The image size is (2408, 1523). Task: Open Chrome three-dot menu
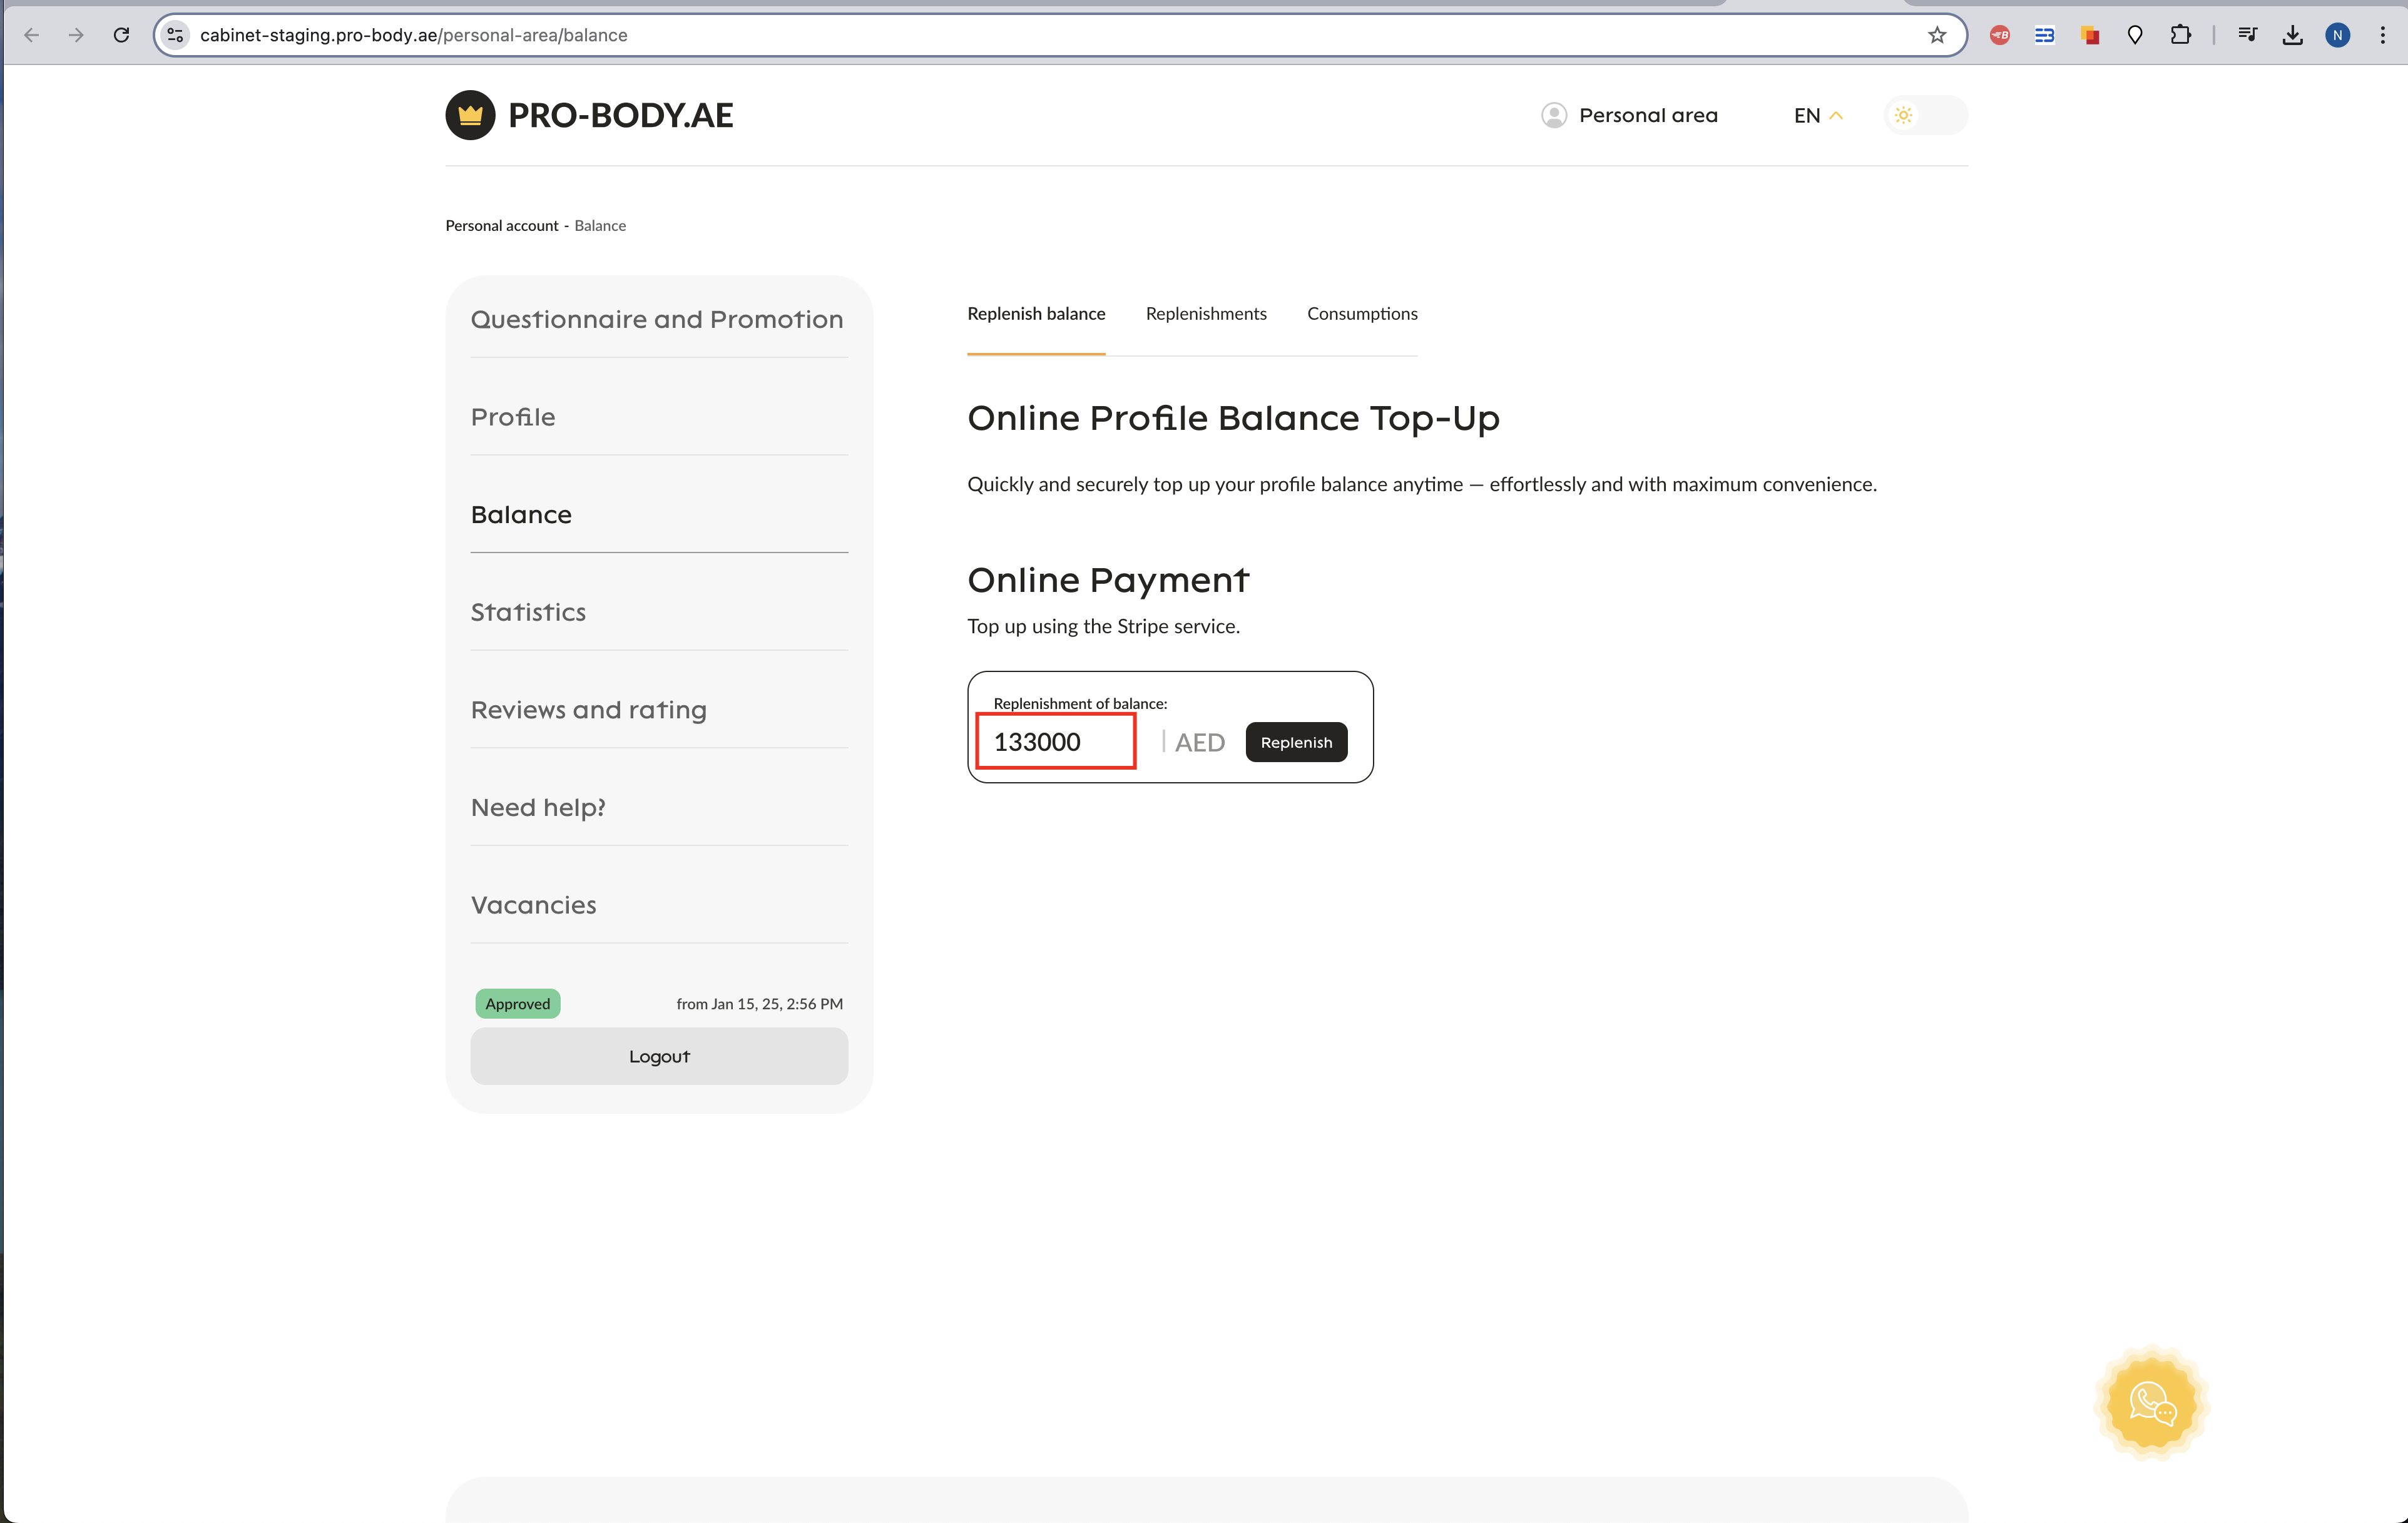[x=2383, y=35]
